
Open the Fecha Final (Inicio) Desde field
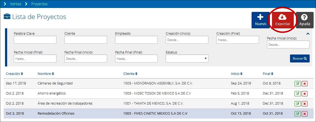(86, 58)
